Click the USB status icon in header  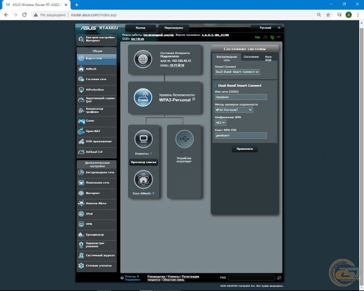(278, 37)
